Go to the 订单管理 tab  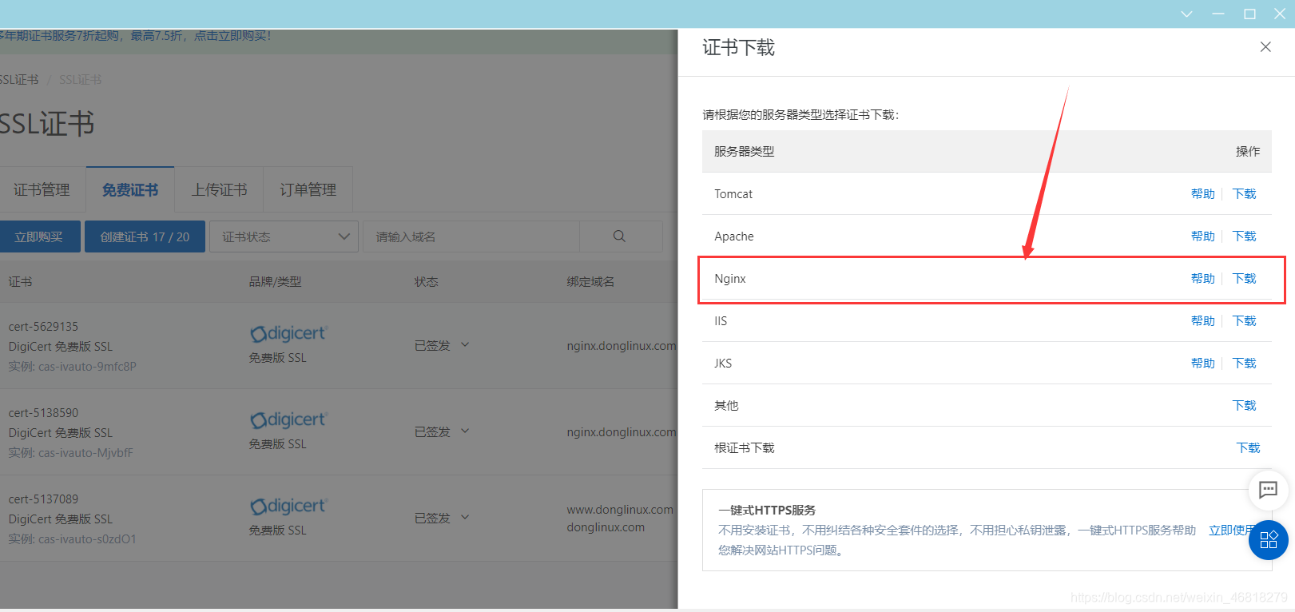click(308, 190)
